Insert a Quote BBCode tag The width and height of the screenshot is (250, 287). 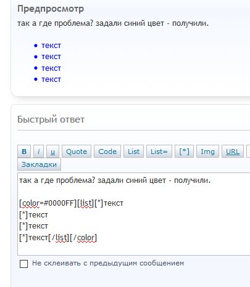point(77,152)
